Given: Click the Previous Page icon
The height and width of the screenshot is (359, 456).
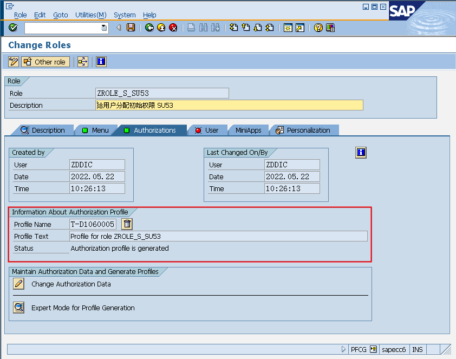Looking at the screenshot, I should (246, 28).
